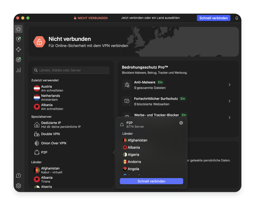Open the Meshnet icon in sidebar
This screenshot has height=206, width=255.
pyautogui.click(x=18, y=49)
